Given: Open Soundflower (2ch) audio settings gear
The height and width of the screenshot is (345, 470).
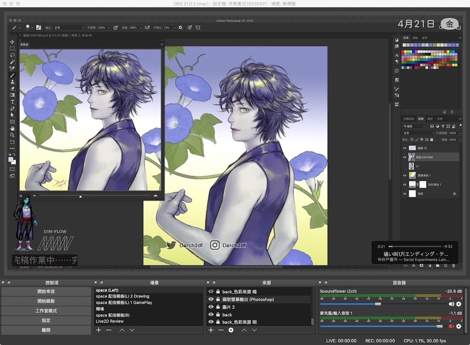Looking at the screenshot, I should pos(459,304).
